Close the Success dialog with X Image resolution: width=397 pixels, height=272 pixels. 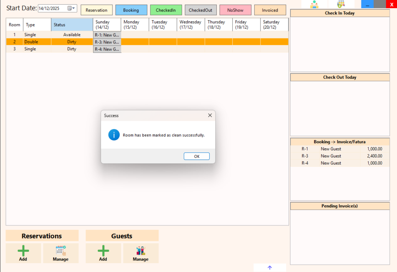pos(210,115)
